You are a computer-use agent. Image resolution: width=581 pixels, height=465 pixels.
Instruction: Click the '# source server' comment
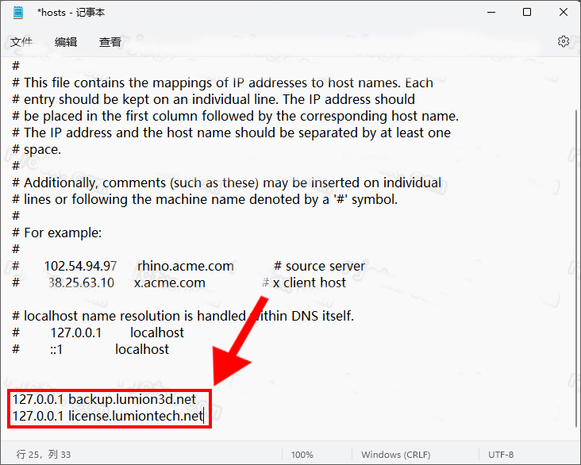point(319,266)
